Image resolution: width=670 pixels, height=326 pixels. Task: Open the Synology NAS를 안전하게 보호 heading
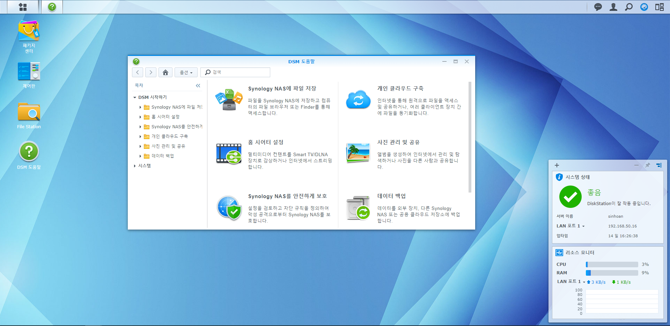pos(288,196)
